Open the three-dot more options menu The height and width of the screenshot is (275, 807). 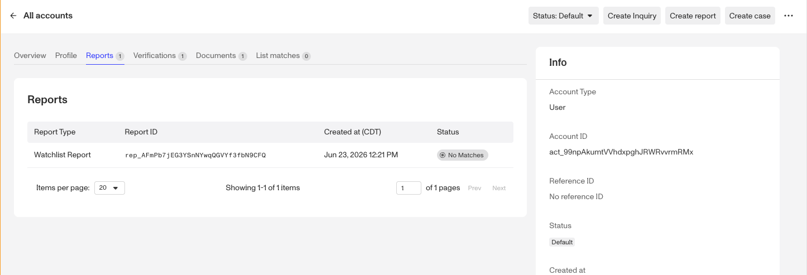coord(789,16)
